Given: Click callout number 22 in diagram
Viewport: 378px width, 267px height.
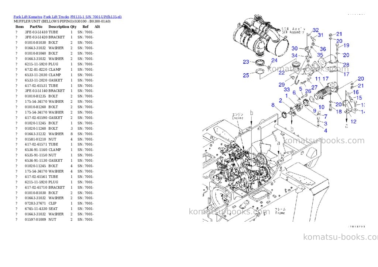Looking at the screenshot, I should [x=282, y=73].
